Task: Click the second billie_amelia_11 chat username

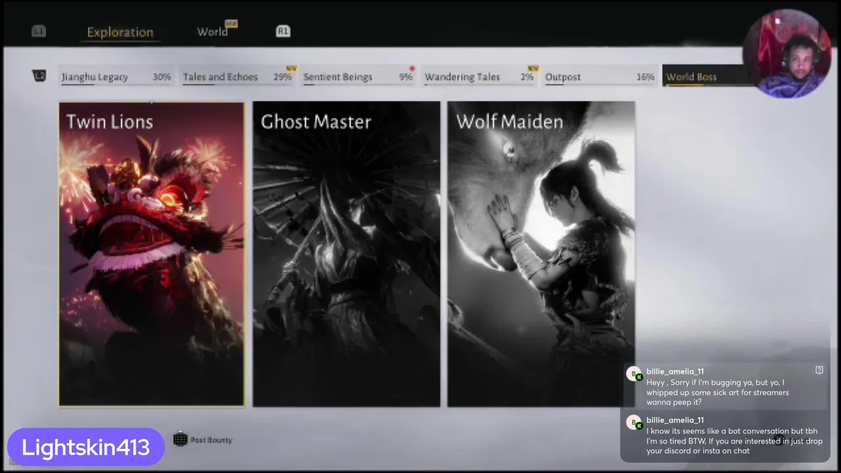Action: pyautogui.click(x=675, y=420)
